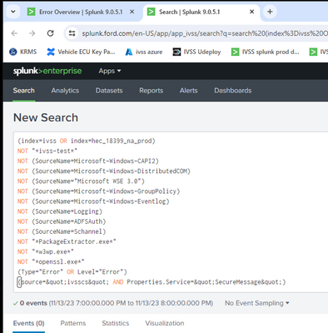
Task: Click the Microsoft-Windows-GroupPolicy query line
Action: (98, 191)
